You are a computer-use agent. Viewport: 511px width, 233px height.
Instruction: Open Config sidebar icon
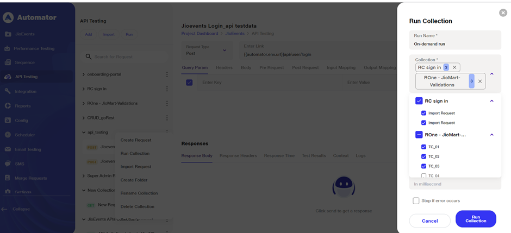[x=8, y=121]
